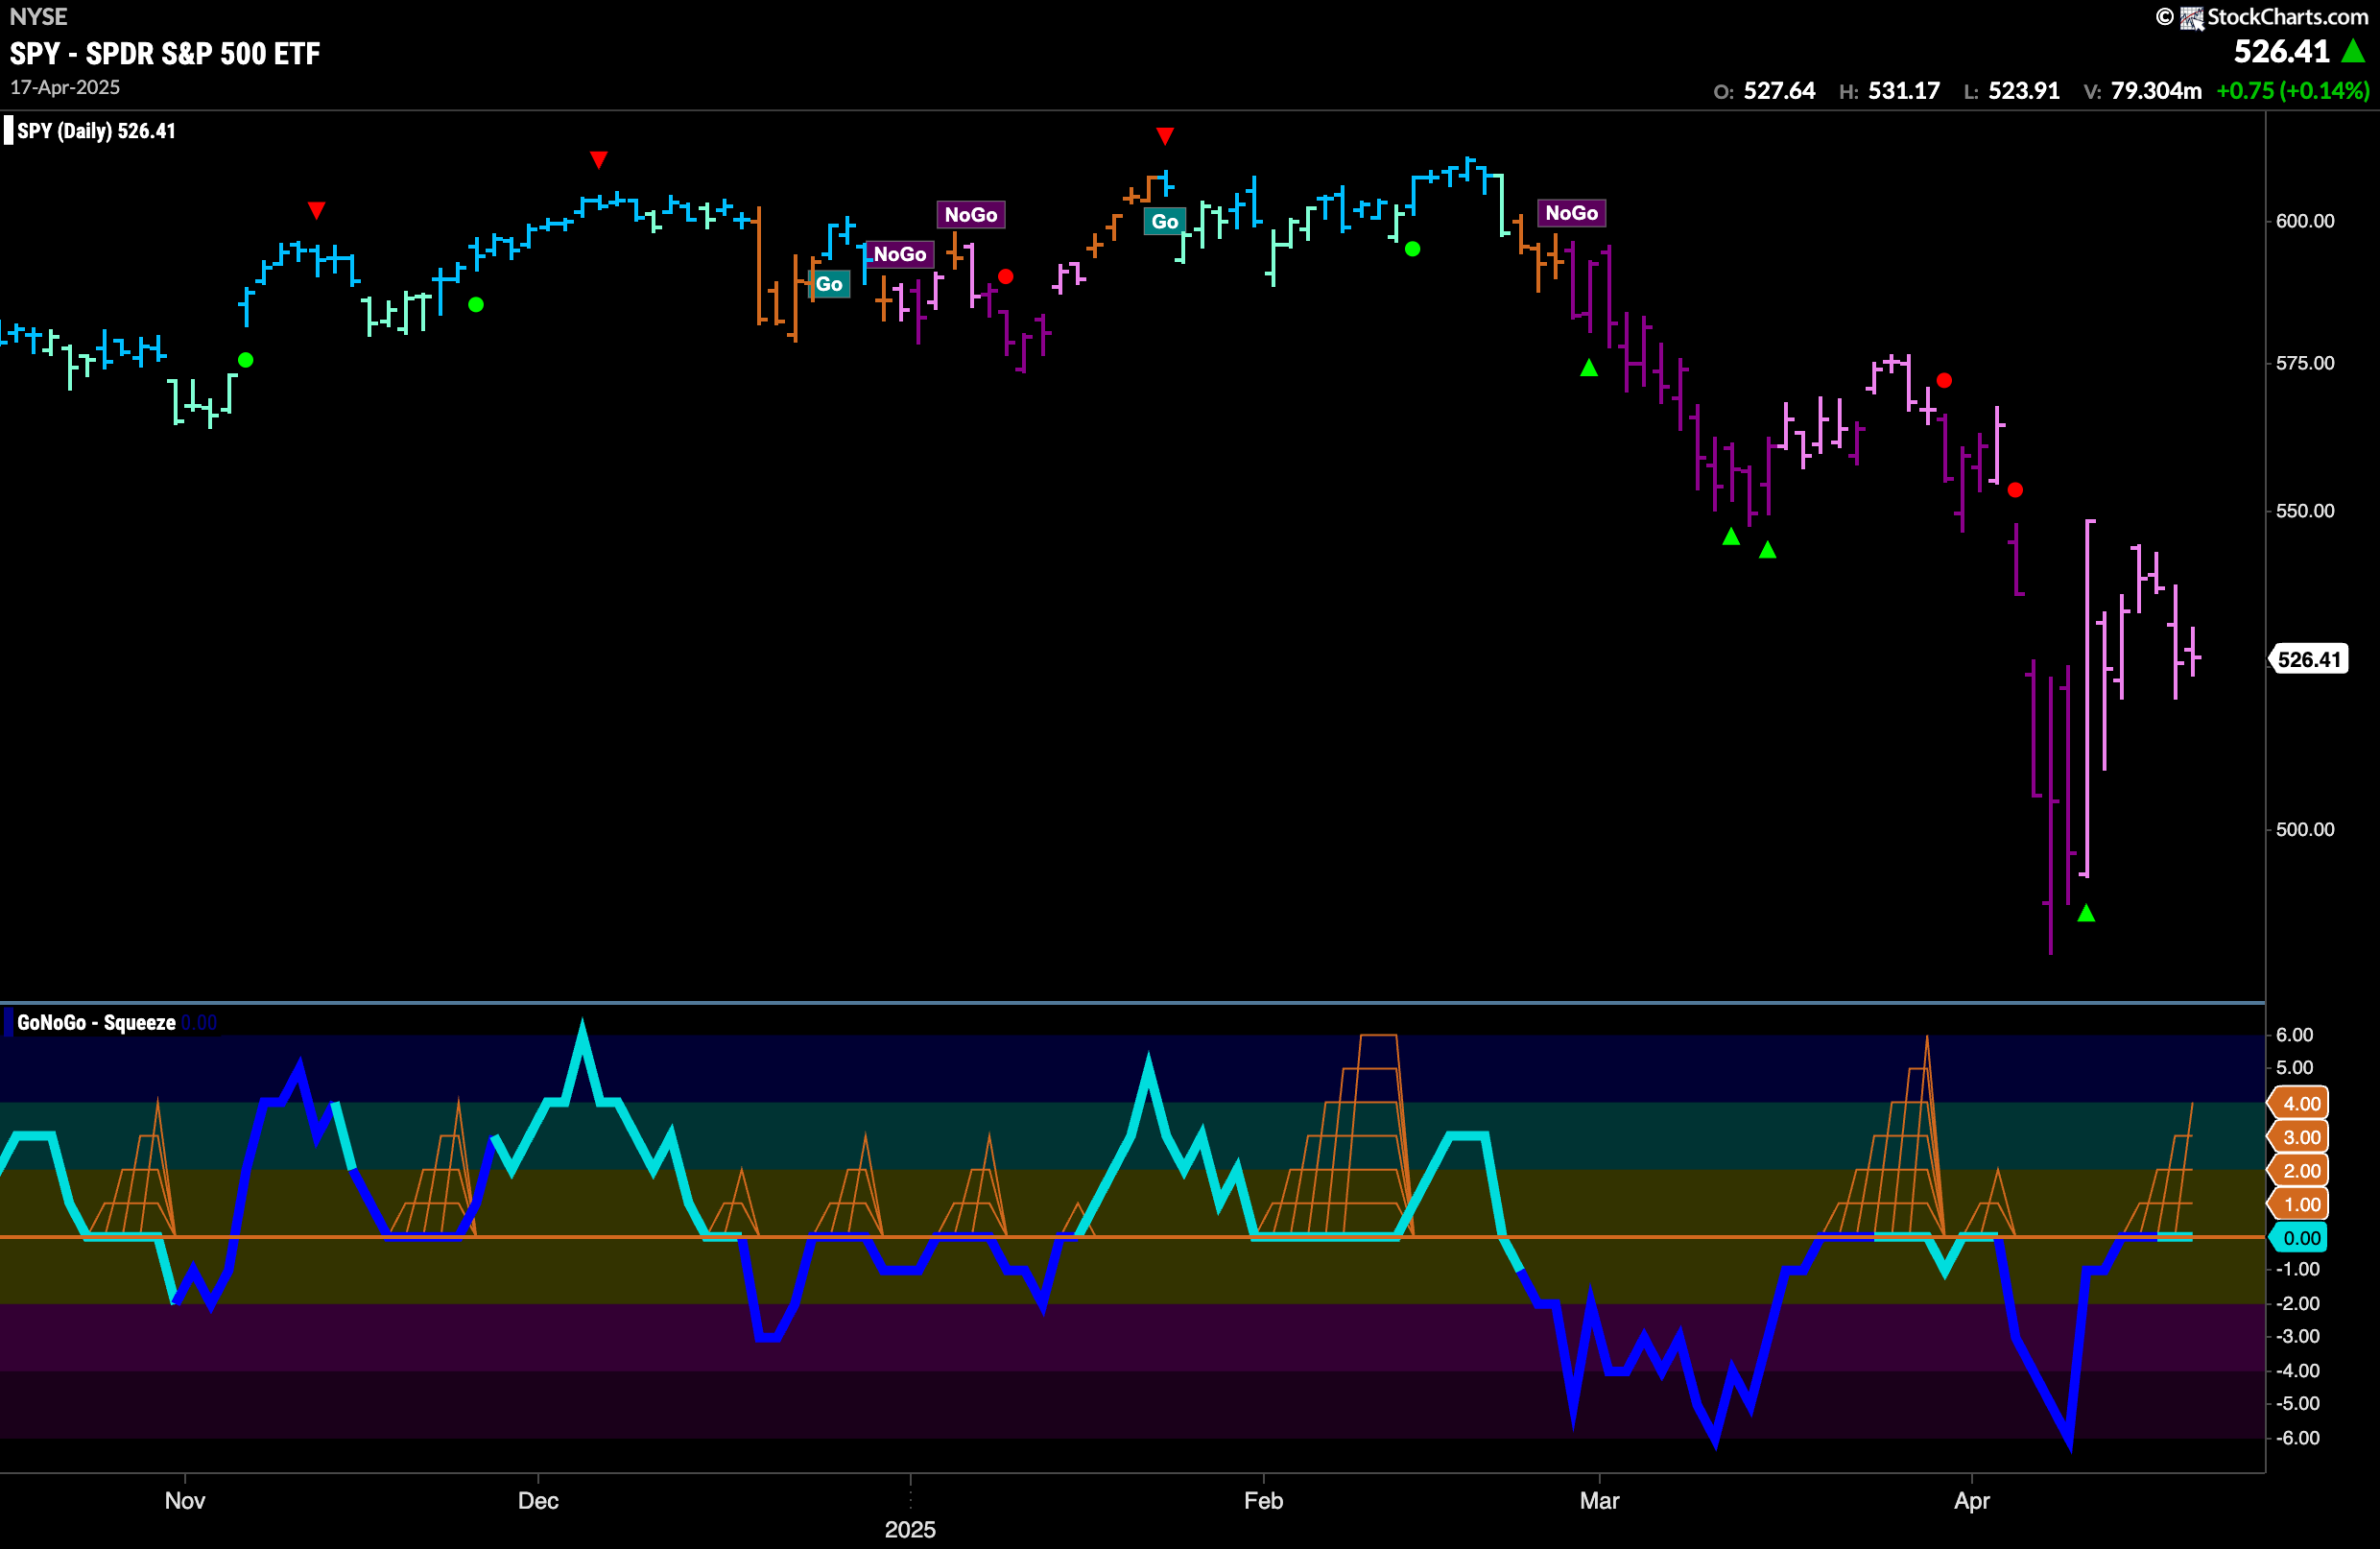Click the high value 531.17
2380x1549 pixels.
[x=1903, y=91]
